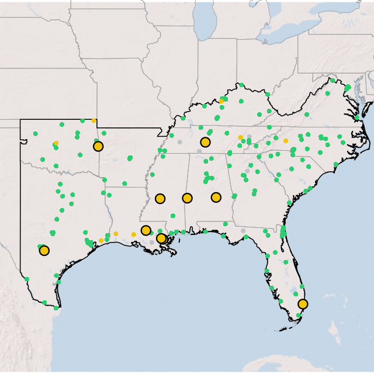Select the gray dot in southern Louisiana
This screenshot has height=374, width=374.
point(152,243)
